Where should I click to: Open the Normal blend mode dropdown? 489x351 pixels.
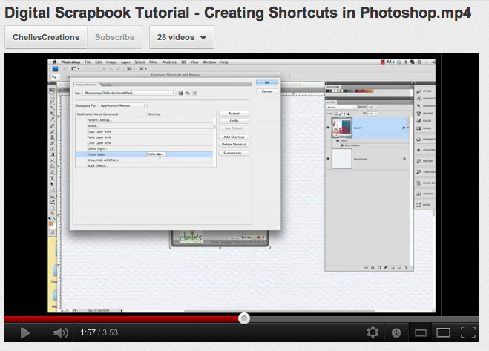point(341,108)
